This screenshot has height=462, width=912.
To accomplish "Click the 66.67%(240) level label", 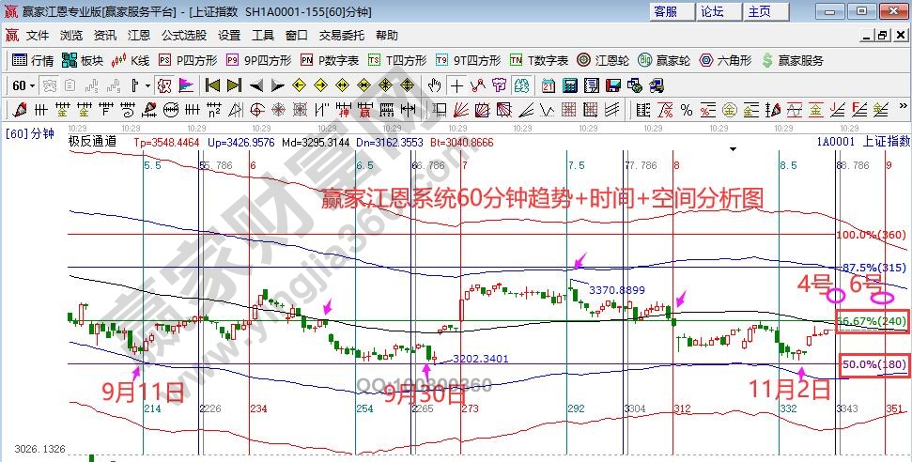I will [872, 321].
